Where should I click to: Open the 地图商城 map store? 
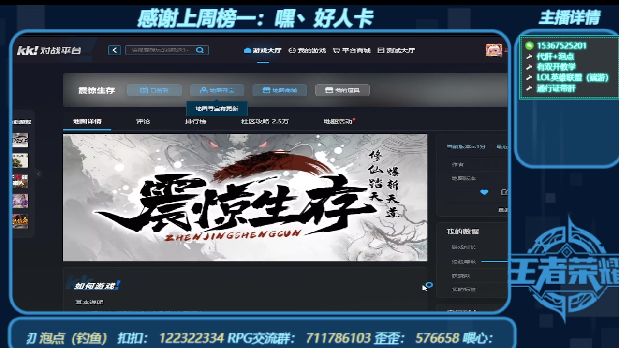(x=280, y=90)
